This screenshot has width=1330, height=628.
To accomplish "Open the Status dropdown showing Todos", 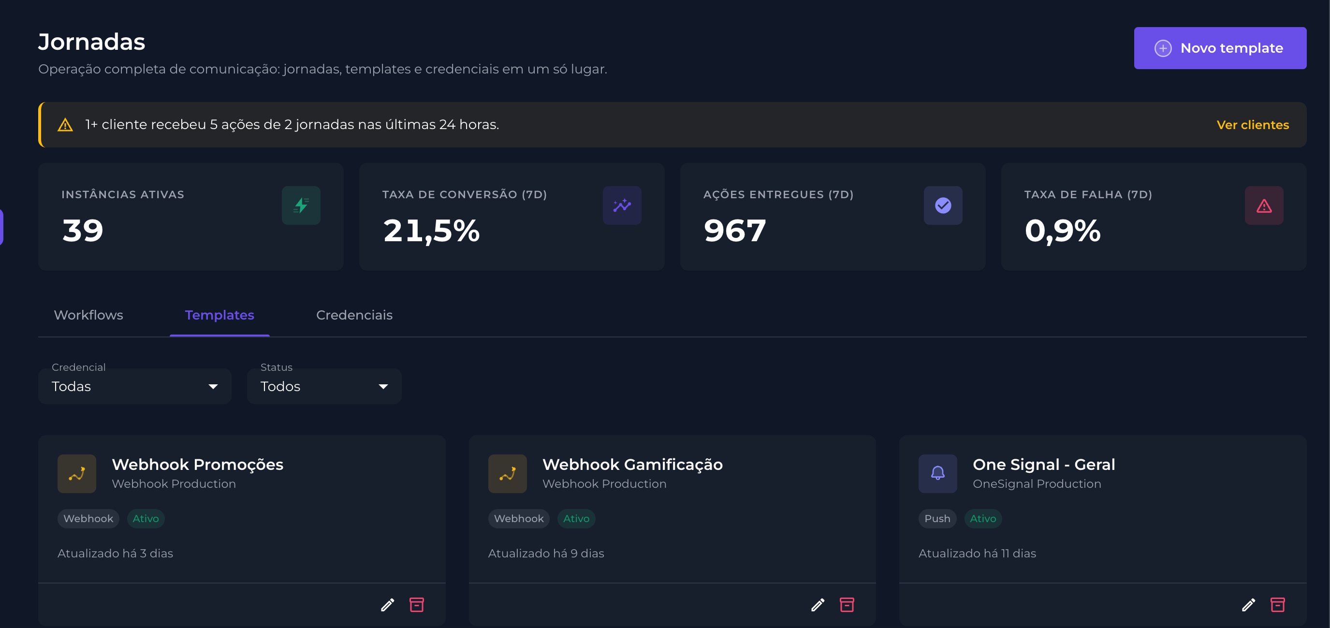I will tap(324, 386).
